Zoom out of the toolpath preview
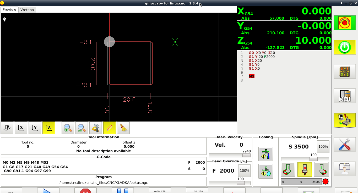The width and height of the screenshot is (358, 193). coord(82,128)
